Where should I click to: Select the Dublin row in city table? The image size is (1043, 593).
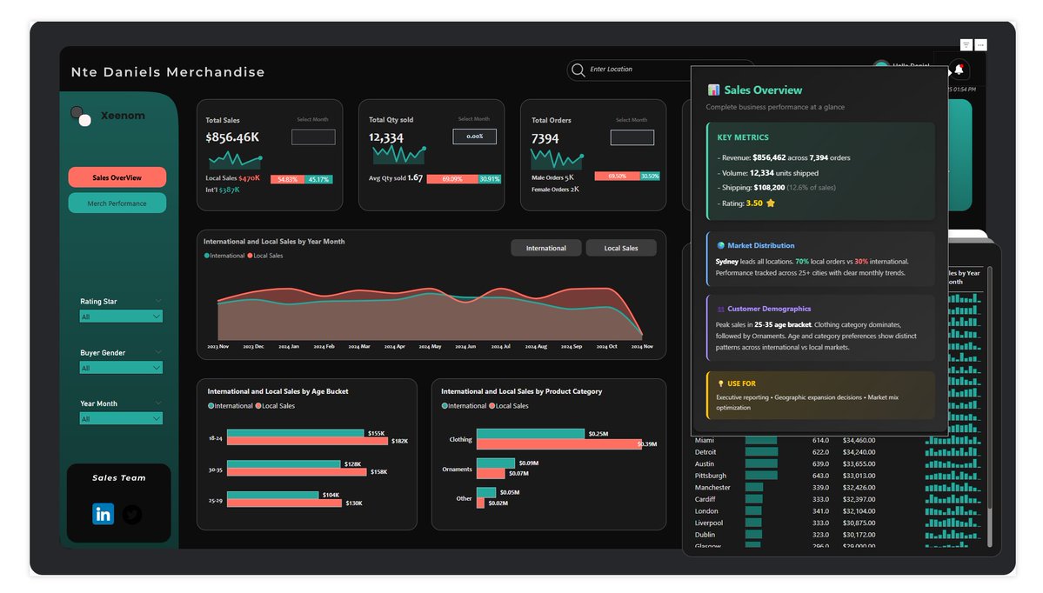(x=837, y=535)
